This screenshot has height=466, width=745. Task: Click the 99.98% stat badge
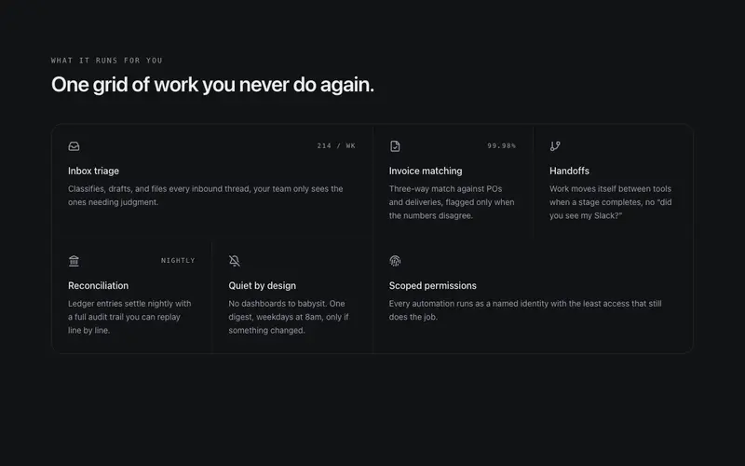501,146
